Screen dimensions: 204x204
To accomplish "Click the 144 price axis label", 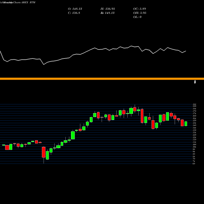I will point(195,128).
